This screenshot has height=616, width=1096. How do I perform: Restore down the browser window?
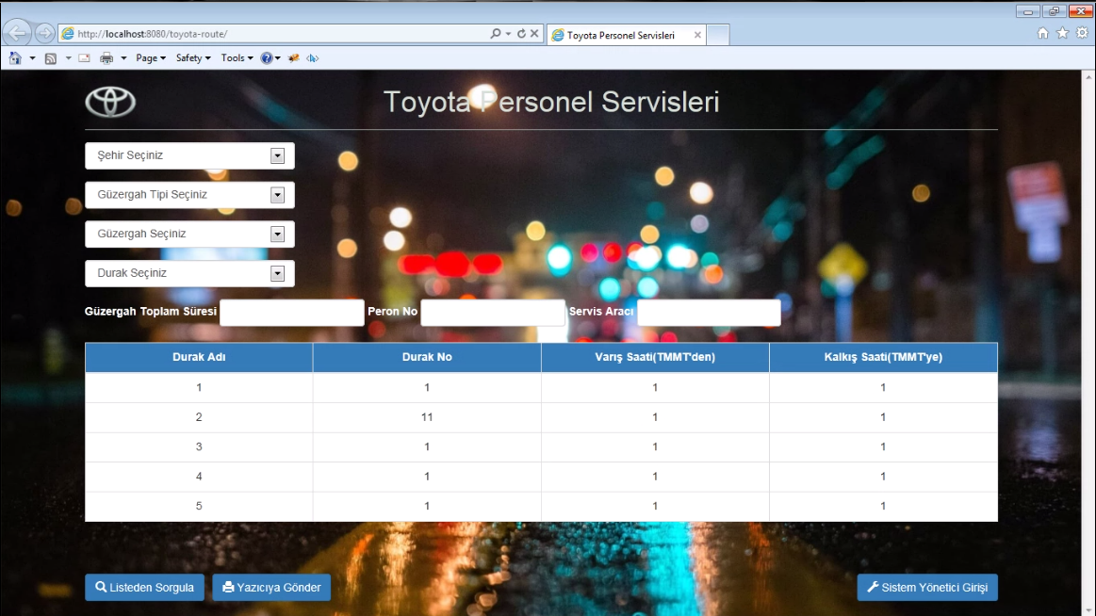pos(1054,11)
